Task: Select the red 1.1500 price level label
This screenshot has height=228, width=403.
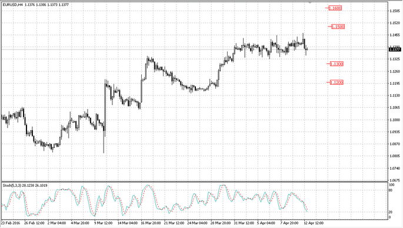Action: (338, 27)
